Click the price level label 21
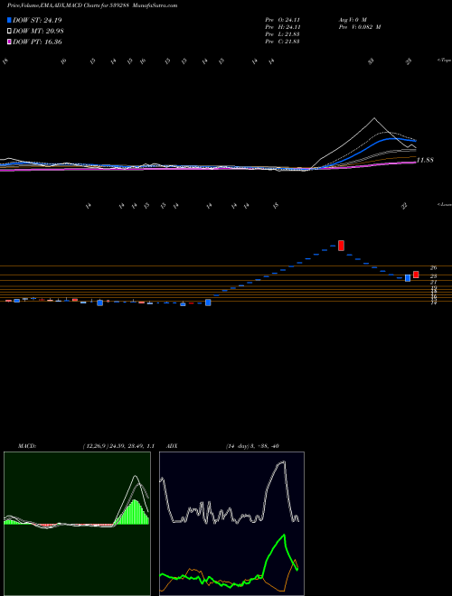 (x=433, y=283)
